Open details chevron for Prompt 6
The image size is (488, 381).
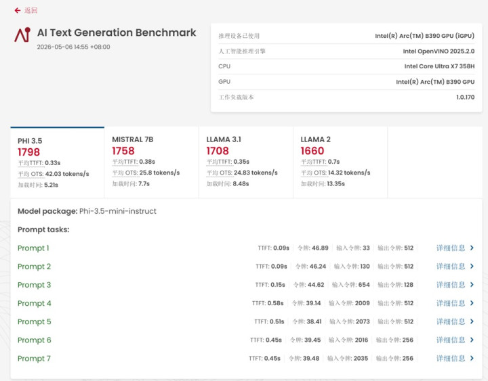point(472,340)
